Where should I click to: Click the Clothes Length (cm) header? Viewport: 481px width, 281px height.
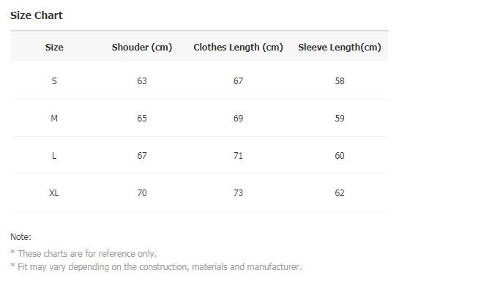click(238, 48)
